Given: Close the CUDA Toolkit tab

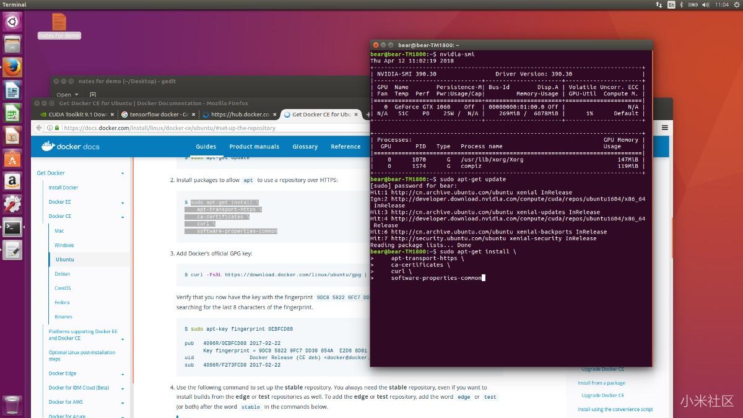Looking at the screenshot, I should pos(111,115).
